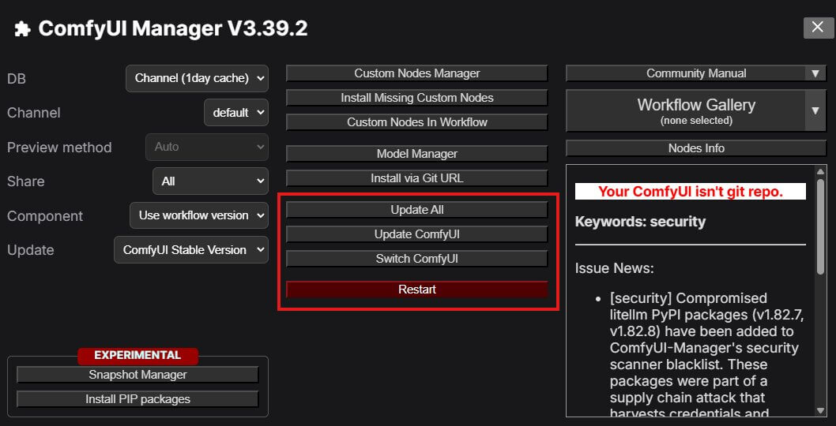Viewport: 836px width, 426px height.
Task: Open the Workflow Gallery
Action: tap(686, 110)
